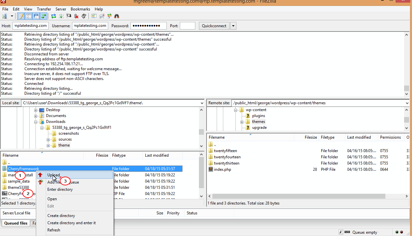The image size is (412, 236).
Task: Open the filename filters dialog icon
Action: (x=94, y=16)
